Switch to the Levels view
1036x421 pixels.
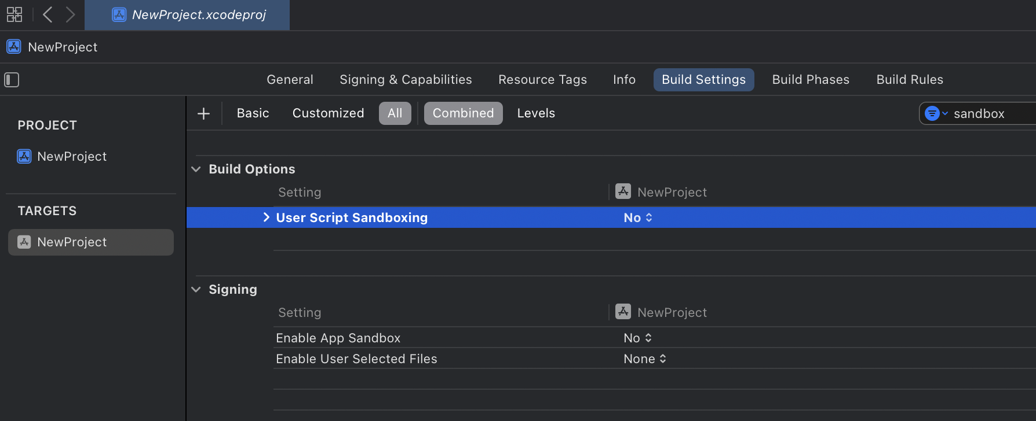pos(536,113)
